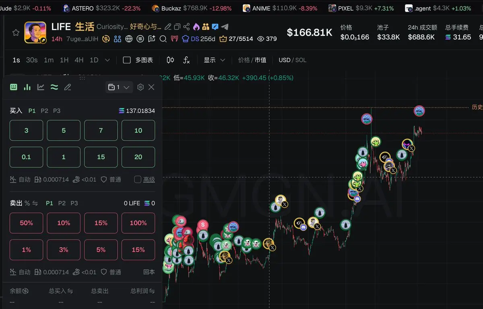Copy token name with the copy icon
483x309 pixels.
pos(177,27)
